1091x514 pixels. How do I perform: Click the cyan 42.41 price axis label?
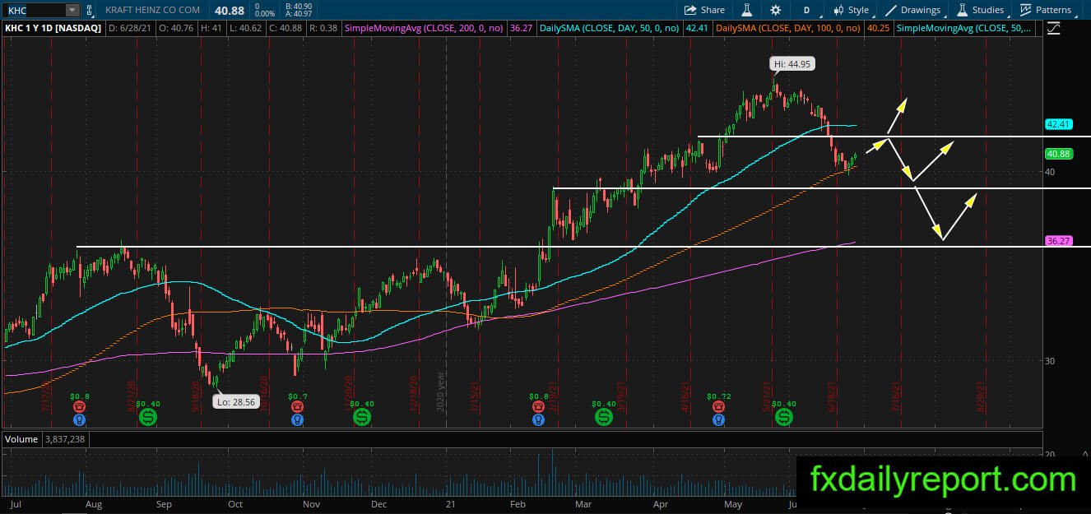pos(1058,124)
